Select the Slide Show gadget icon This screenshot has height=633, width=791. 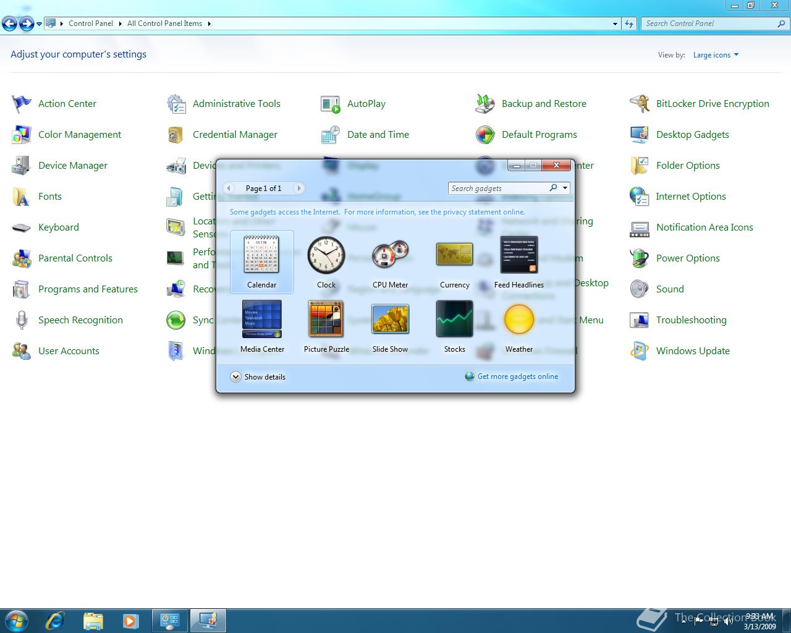[390, 319]
